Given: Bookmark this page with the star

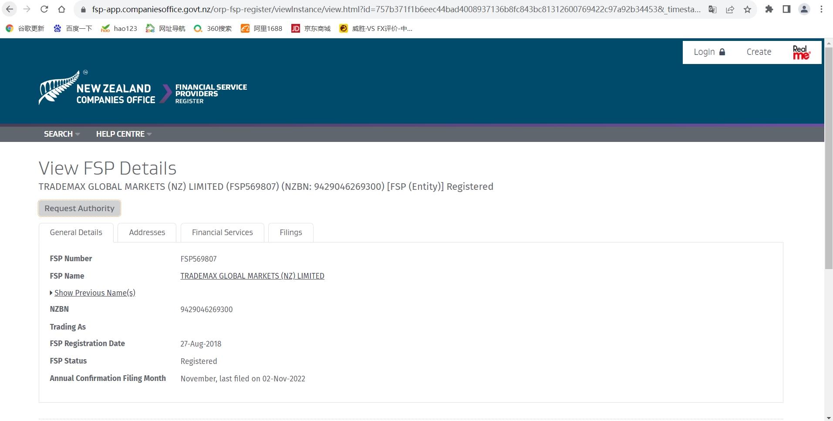Looking at the screenshot, I should point(748,9).
